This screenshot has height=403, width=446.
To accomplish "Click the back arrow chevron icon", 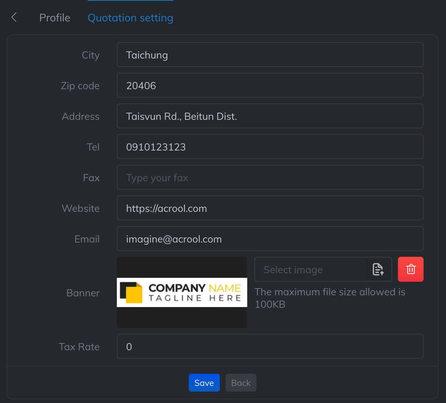I will pos(14,17).
